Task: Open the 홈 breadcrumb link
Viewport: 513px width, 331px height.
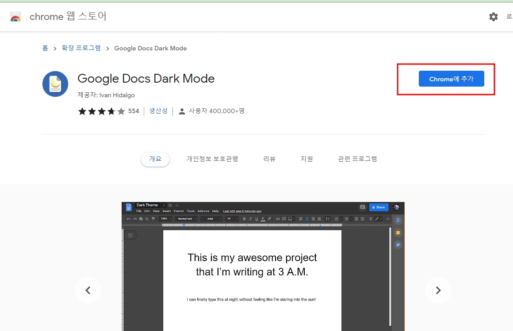Action: pos(45,48)
